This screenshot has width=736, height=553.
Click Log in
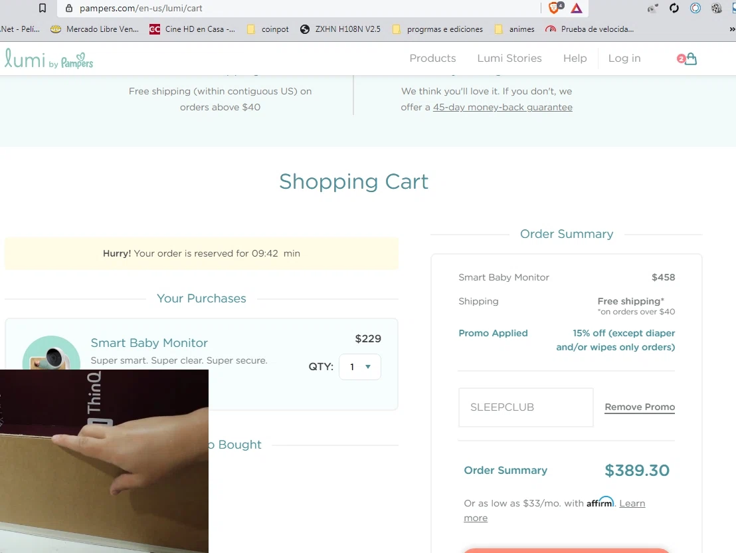point(624,58)
